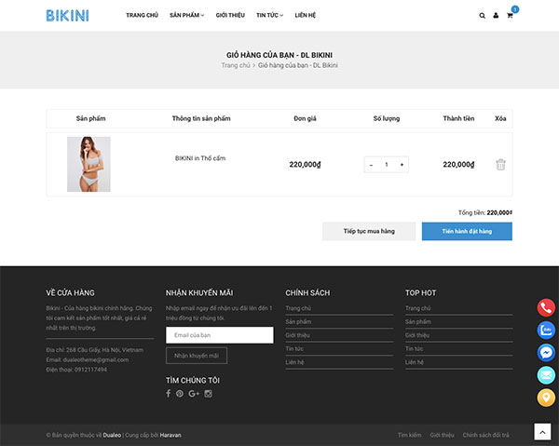Open the search magnifier icon in header
Viewport: 559px width, 446px height.
pyautogui.click(x=482, y=16)
